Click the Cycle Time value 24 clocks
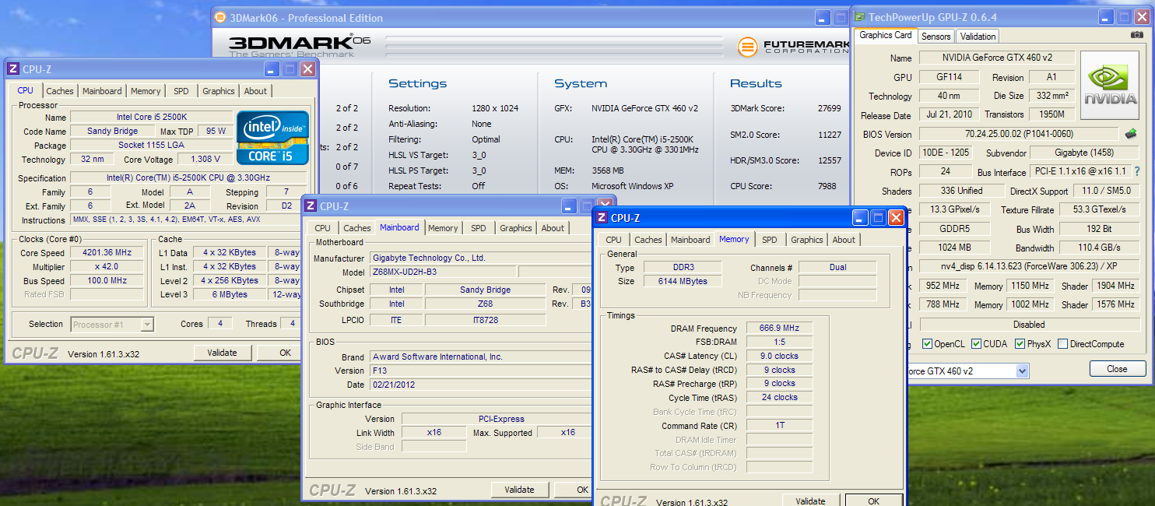The height and width of the screenshot is (506, 1155). (x=779, y=398)
